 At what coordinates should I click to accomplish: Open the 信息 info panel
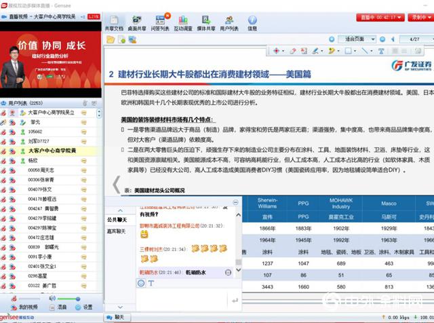pyautogui.click(x=252, y=22)
